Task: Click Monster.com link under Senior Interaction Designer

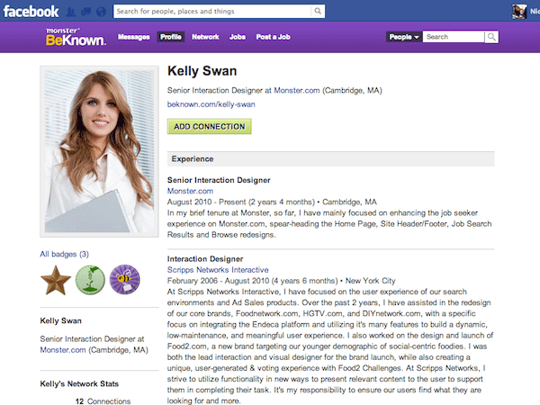Action: (x=190, y=191)
